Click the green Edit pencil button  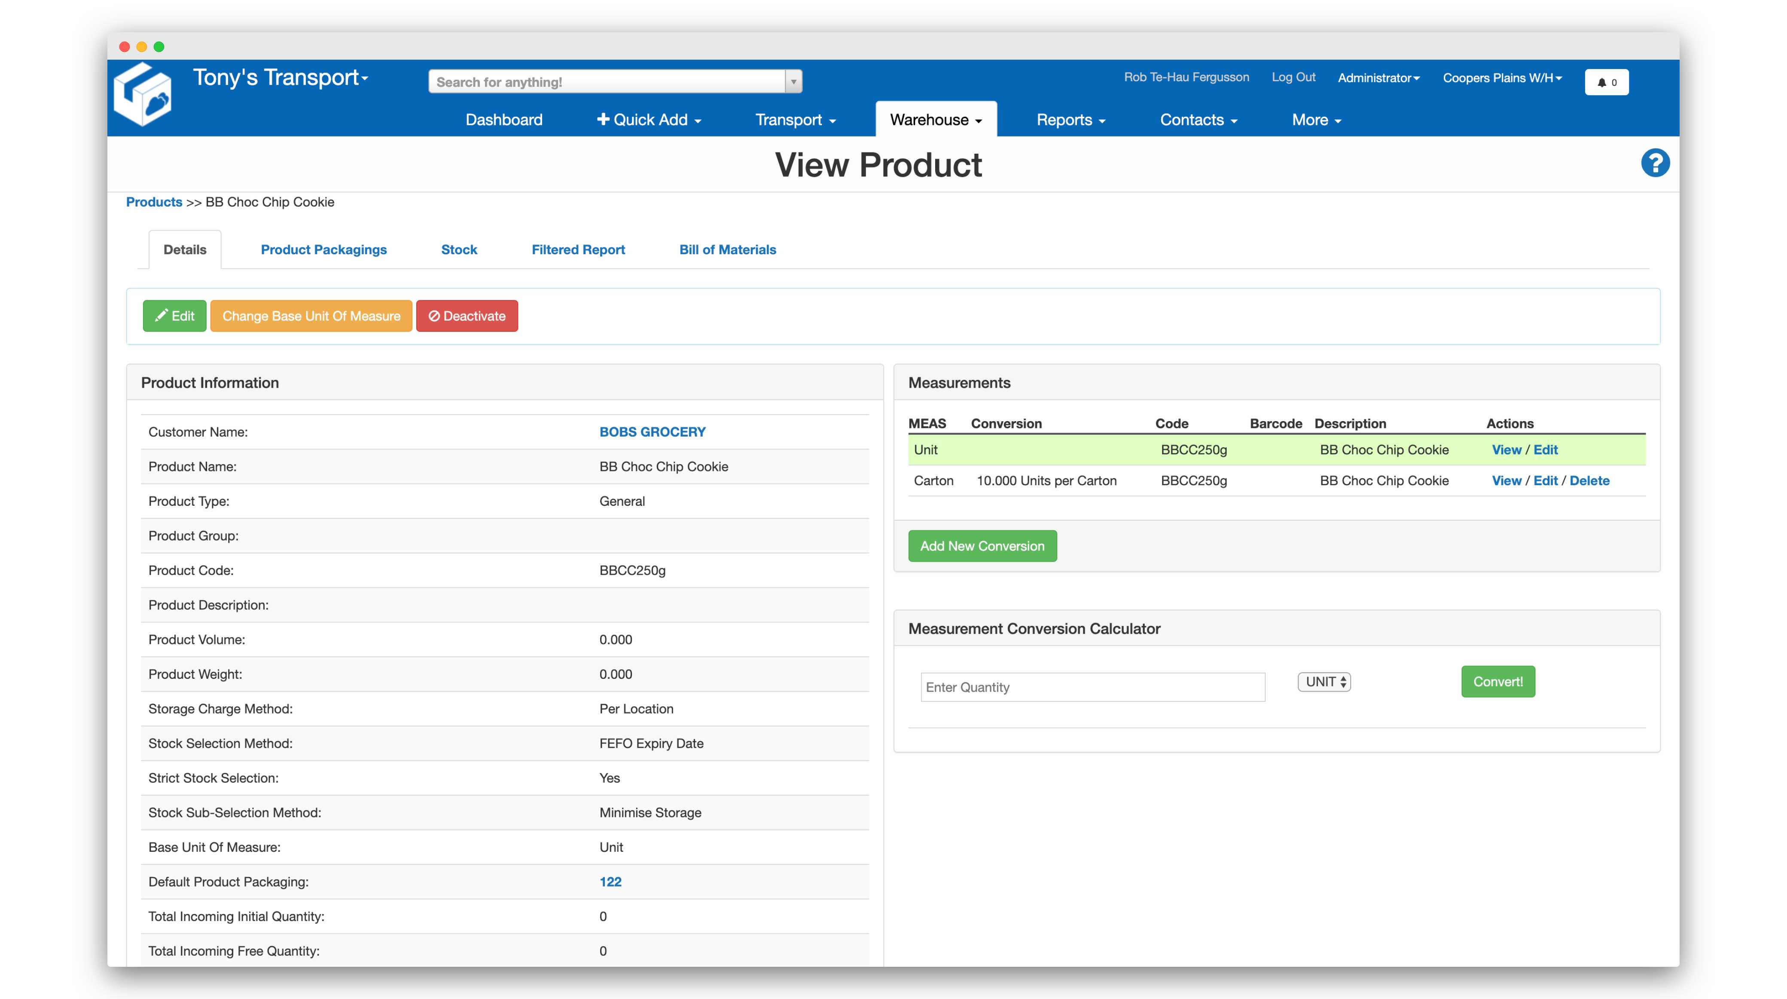click(x=174, y=316)
